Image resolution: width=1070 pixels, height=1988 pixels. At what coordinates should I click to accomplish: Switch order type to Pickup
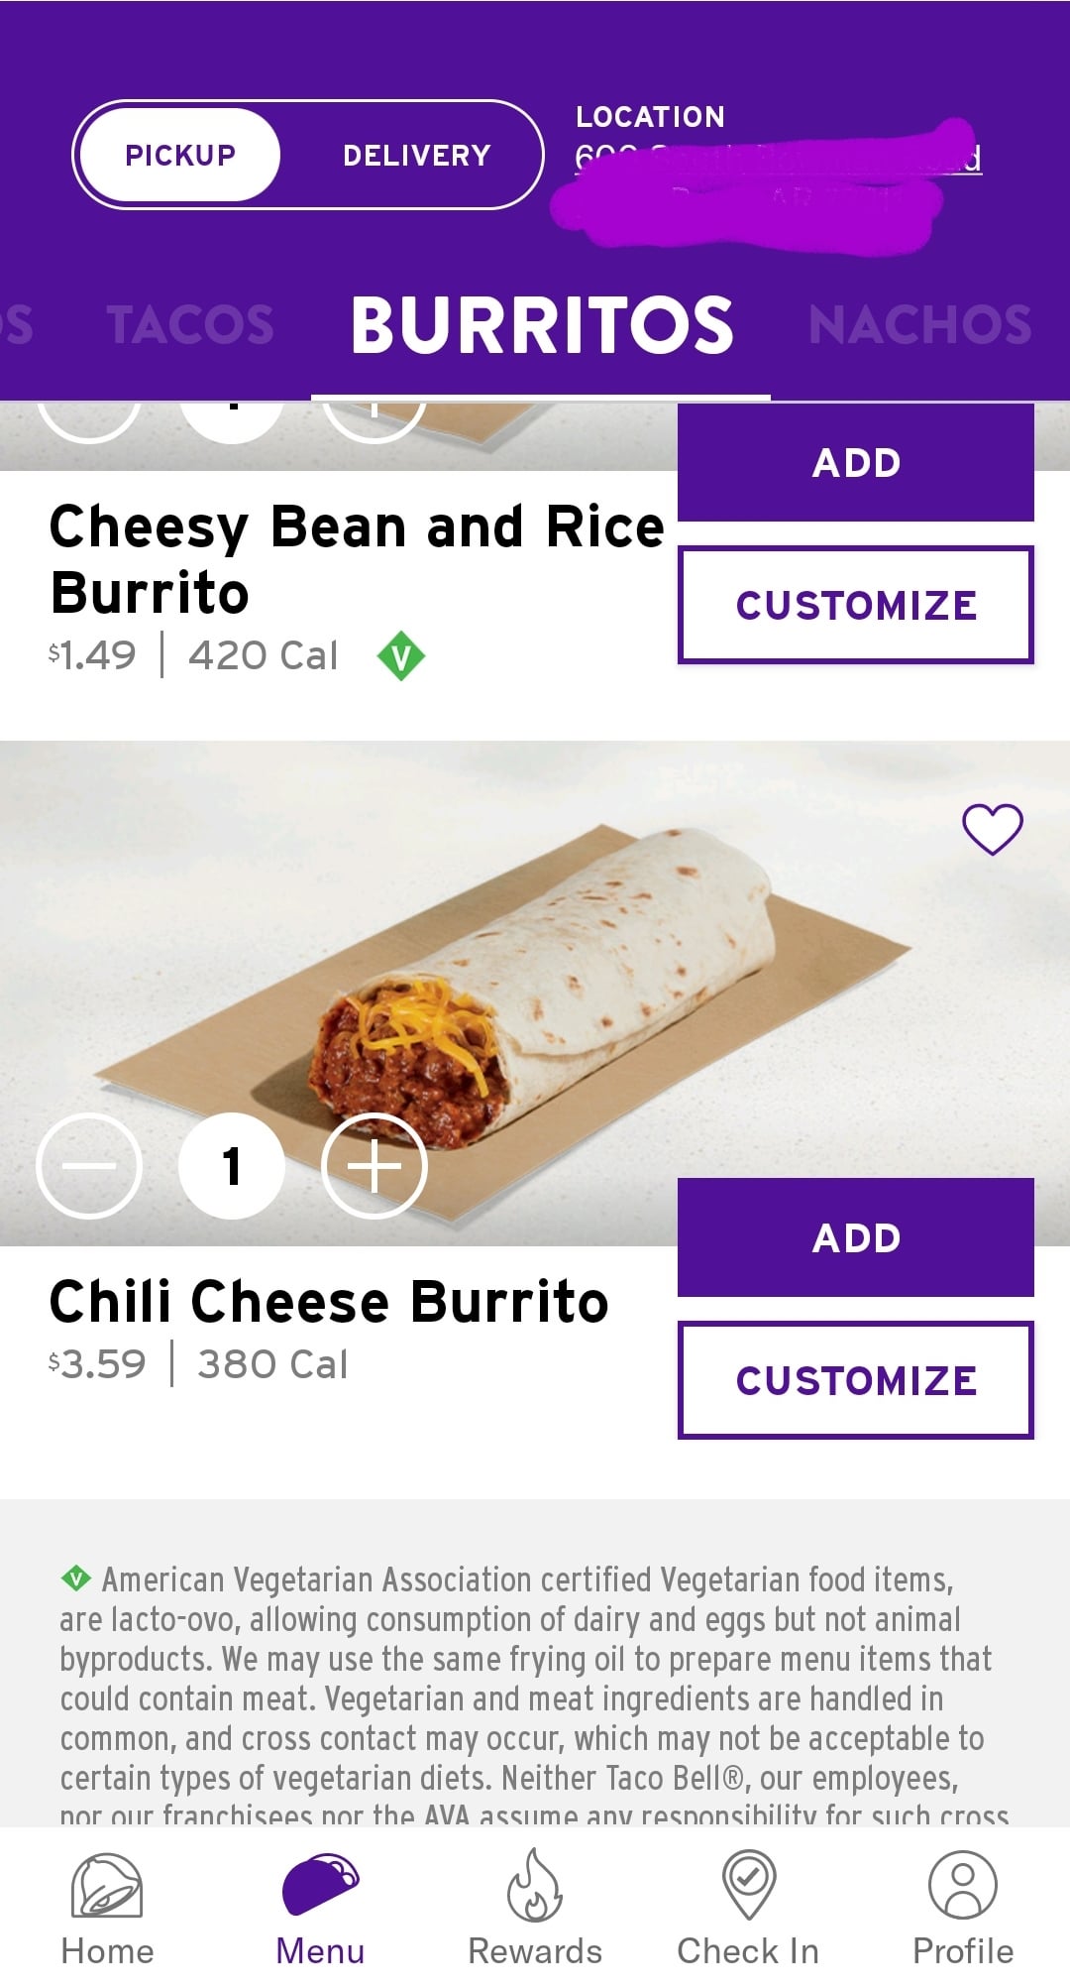[180, 156]
